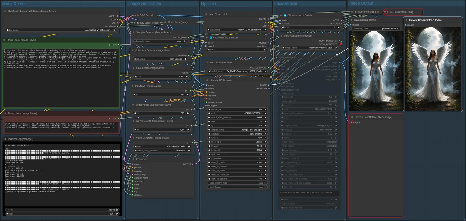Click the Preview FaceDetailer Step2 Image title
This screenshot has height=221, width=466.
click(x=373, y=117)
